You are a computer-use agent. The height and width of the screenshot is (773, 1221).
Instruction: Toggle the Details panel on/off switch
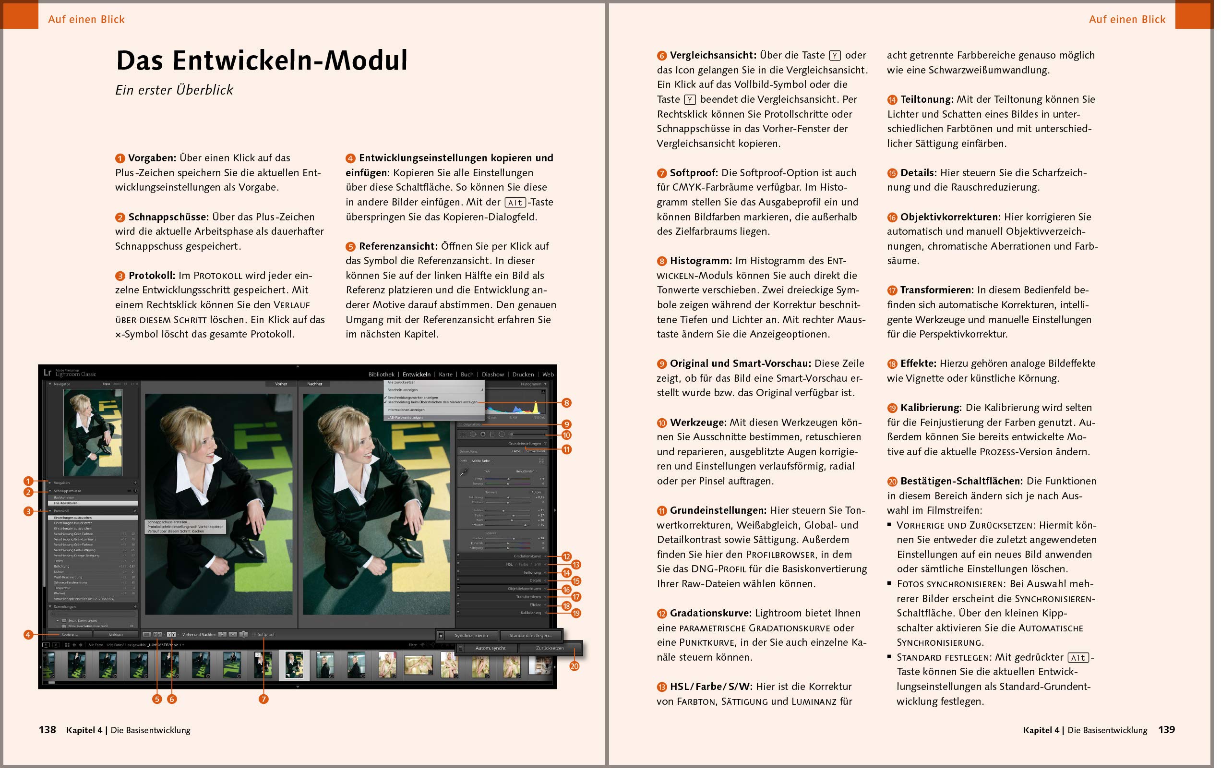[x=458, y=580]
